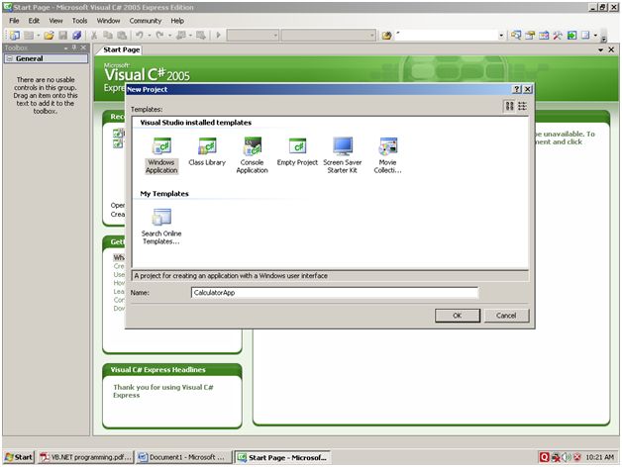
Task: Open the Window menu
Action: (108, 21)
